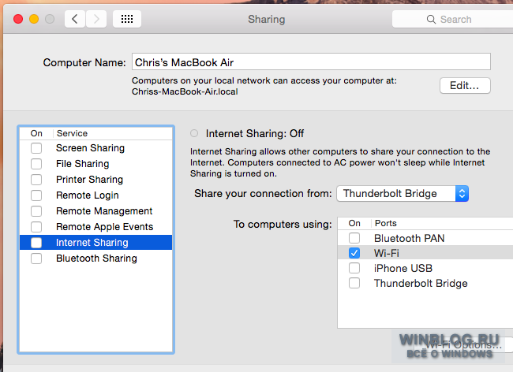Viewport: 513px width, 372px height.
Task: Enable the Remote Management checkbox
Action: pyautogui.click(x=36, y=211)
